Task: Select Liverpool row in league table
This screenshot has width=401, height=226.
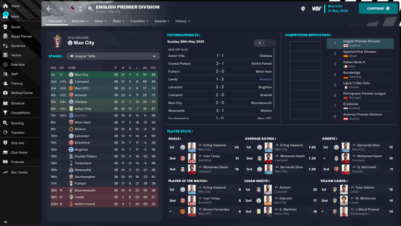Action: click(104, 81)
